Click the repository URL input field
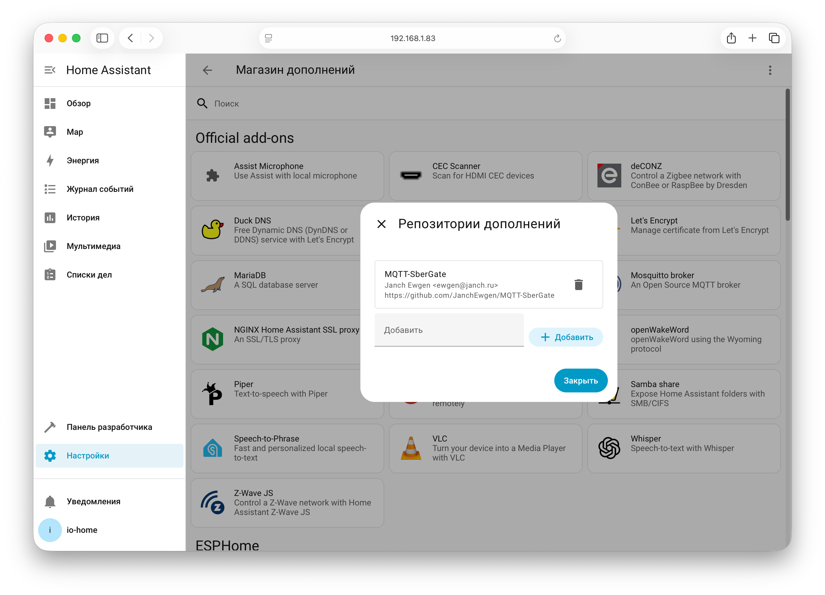Viewport: 825px width, 595px height. [x=449, y=330]
